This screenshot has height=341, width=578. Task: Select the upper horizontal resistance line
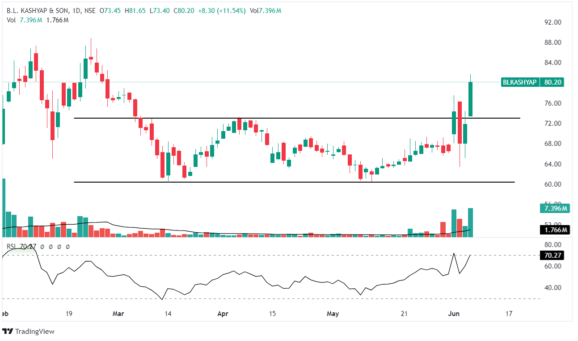coord(268,118)
